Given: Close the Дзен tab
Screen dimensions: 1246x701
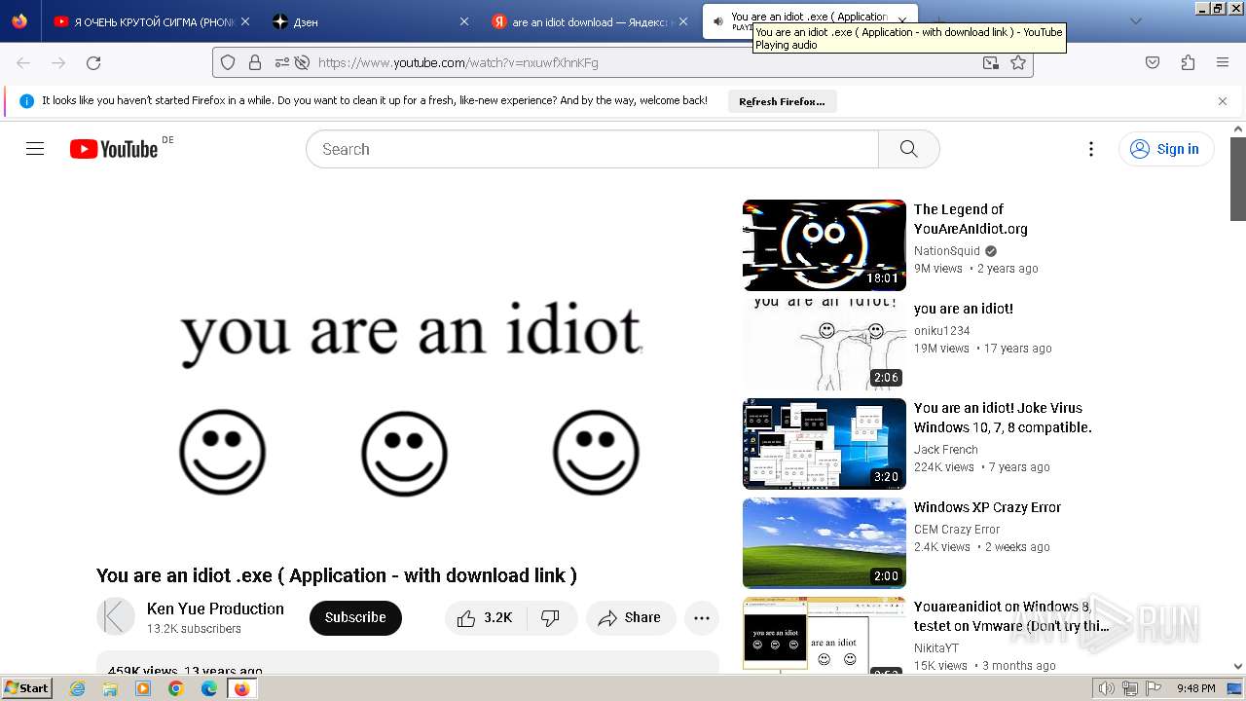Looking at the screenshot, I should tap(464, 21).
